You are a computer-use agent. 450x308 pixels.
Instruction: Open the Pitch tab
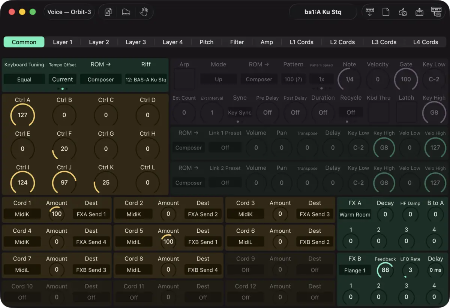(206, 42)
